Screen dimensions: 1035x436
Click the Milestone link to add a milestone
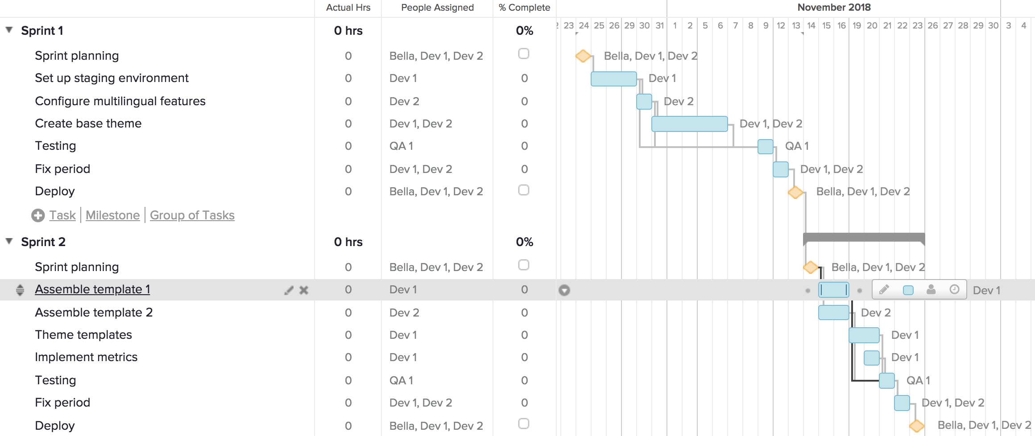(x=112, y=215)
